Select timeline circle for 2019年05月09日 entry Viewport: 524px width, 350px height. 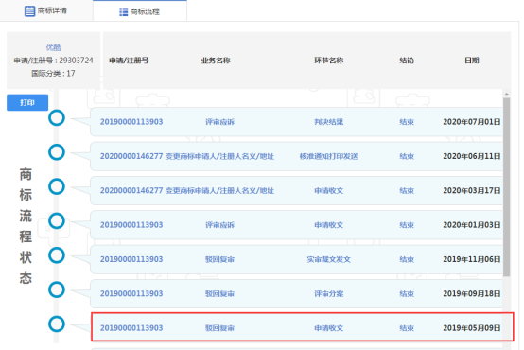click(57, 324)
